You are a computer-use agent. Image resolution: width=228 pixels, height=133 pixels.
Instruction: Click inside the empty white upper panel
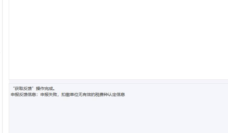(x=119, y=39)
